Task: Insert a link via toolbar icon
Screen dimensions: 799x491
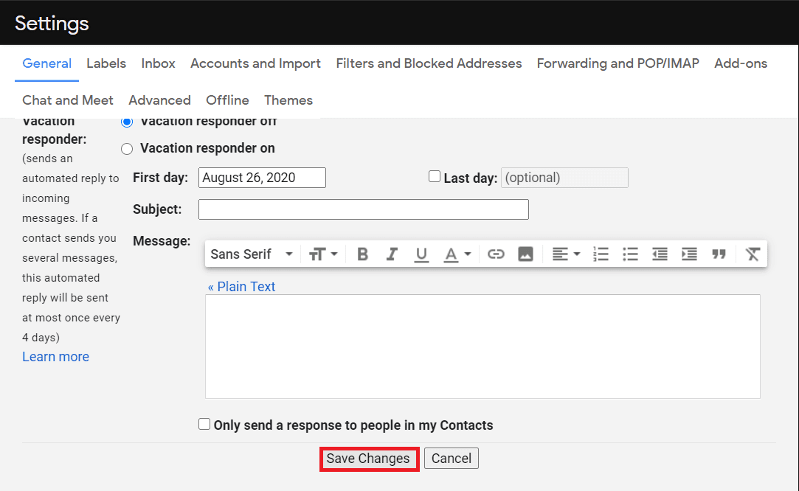Action: coord(496,254)
